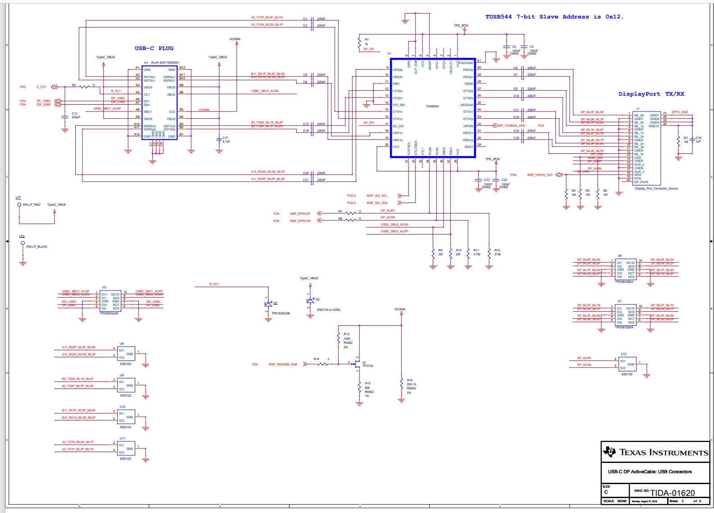This screenshot has width=714, height=513.
Task: Select the USB-C plug connector P1
Action: pyautogui.click(x=159, y=102)
